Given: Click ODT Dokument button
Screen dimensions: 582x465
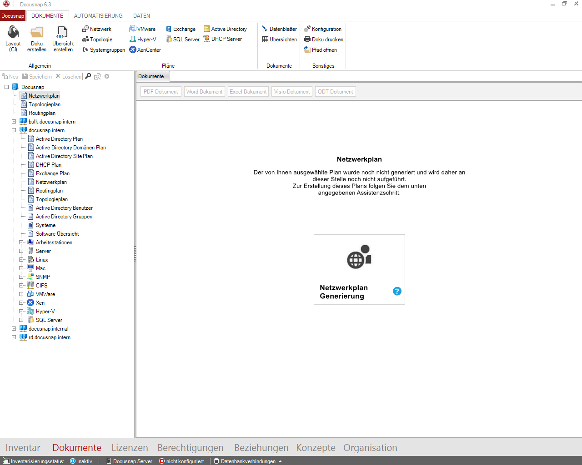Looking at the screenshot, I should [x=336, y=92].
